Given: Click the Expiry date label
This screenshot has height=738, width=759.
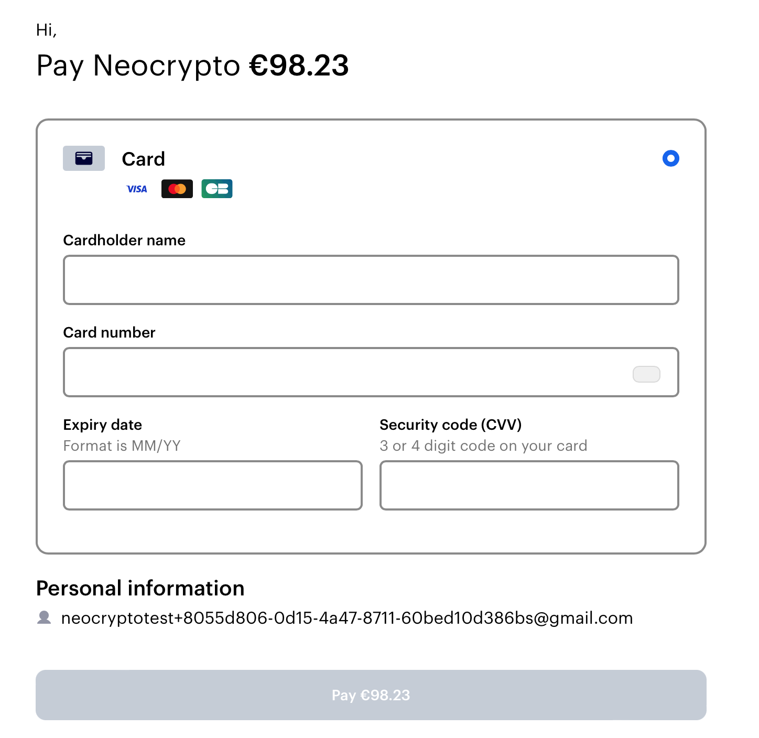Looking at the screenshot, I should tap(102, 425).
